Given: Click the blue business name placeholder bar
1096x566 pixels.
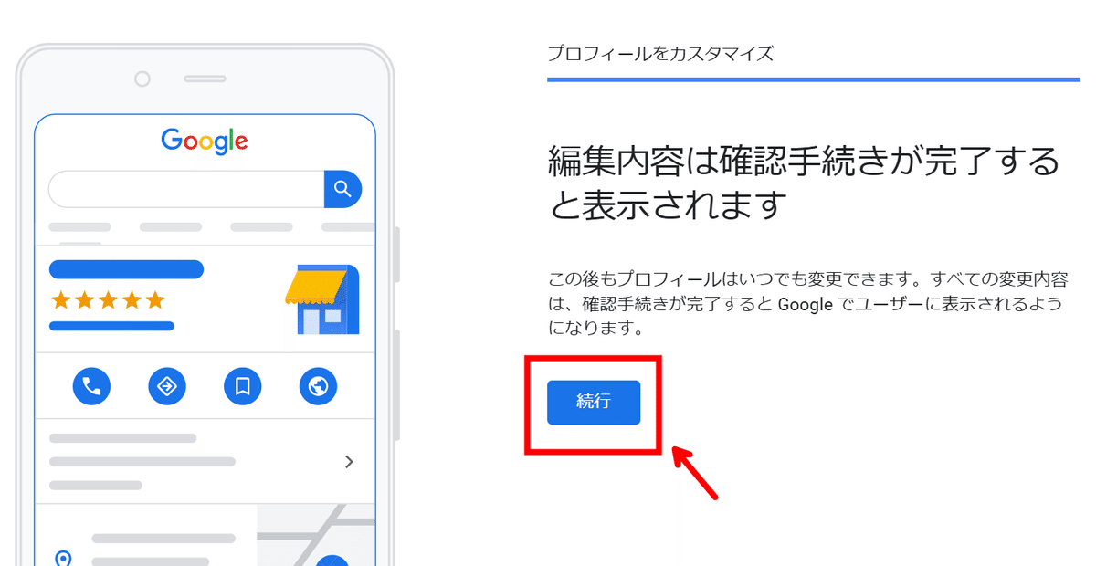Looking at the screenshot, I should (x=126, y=269).
